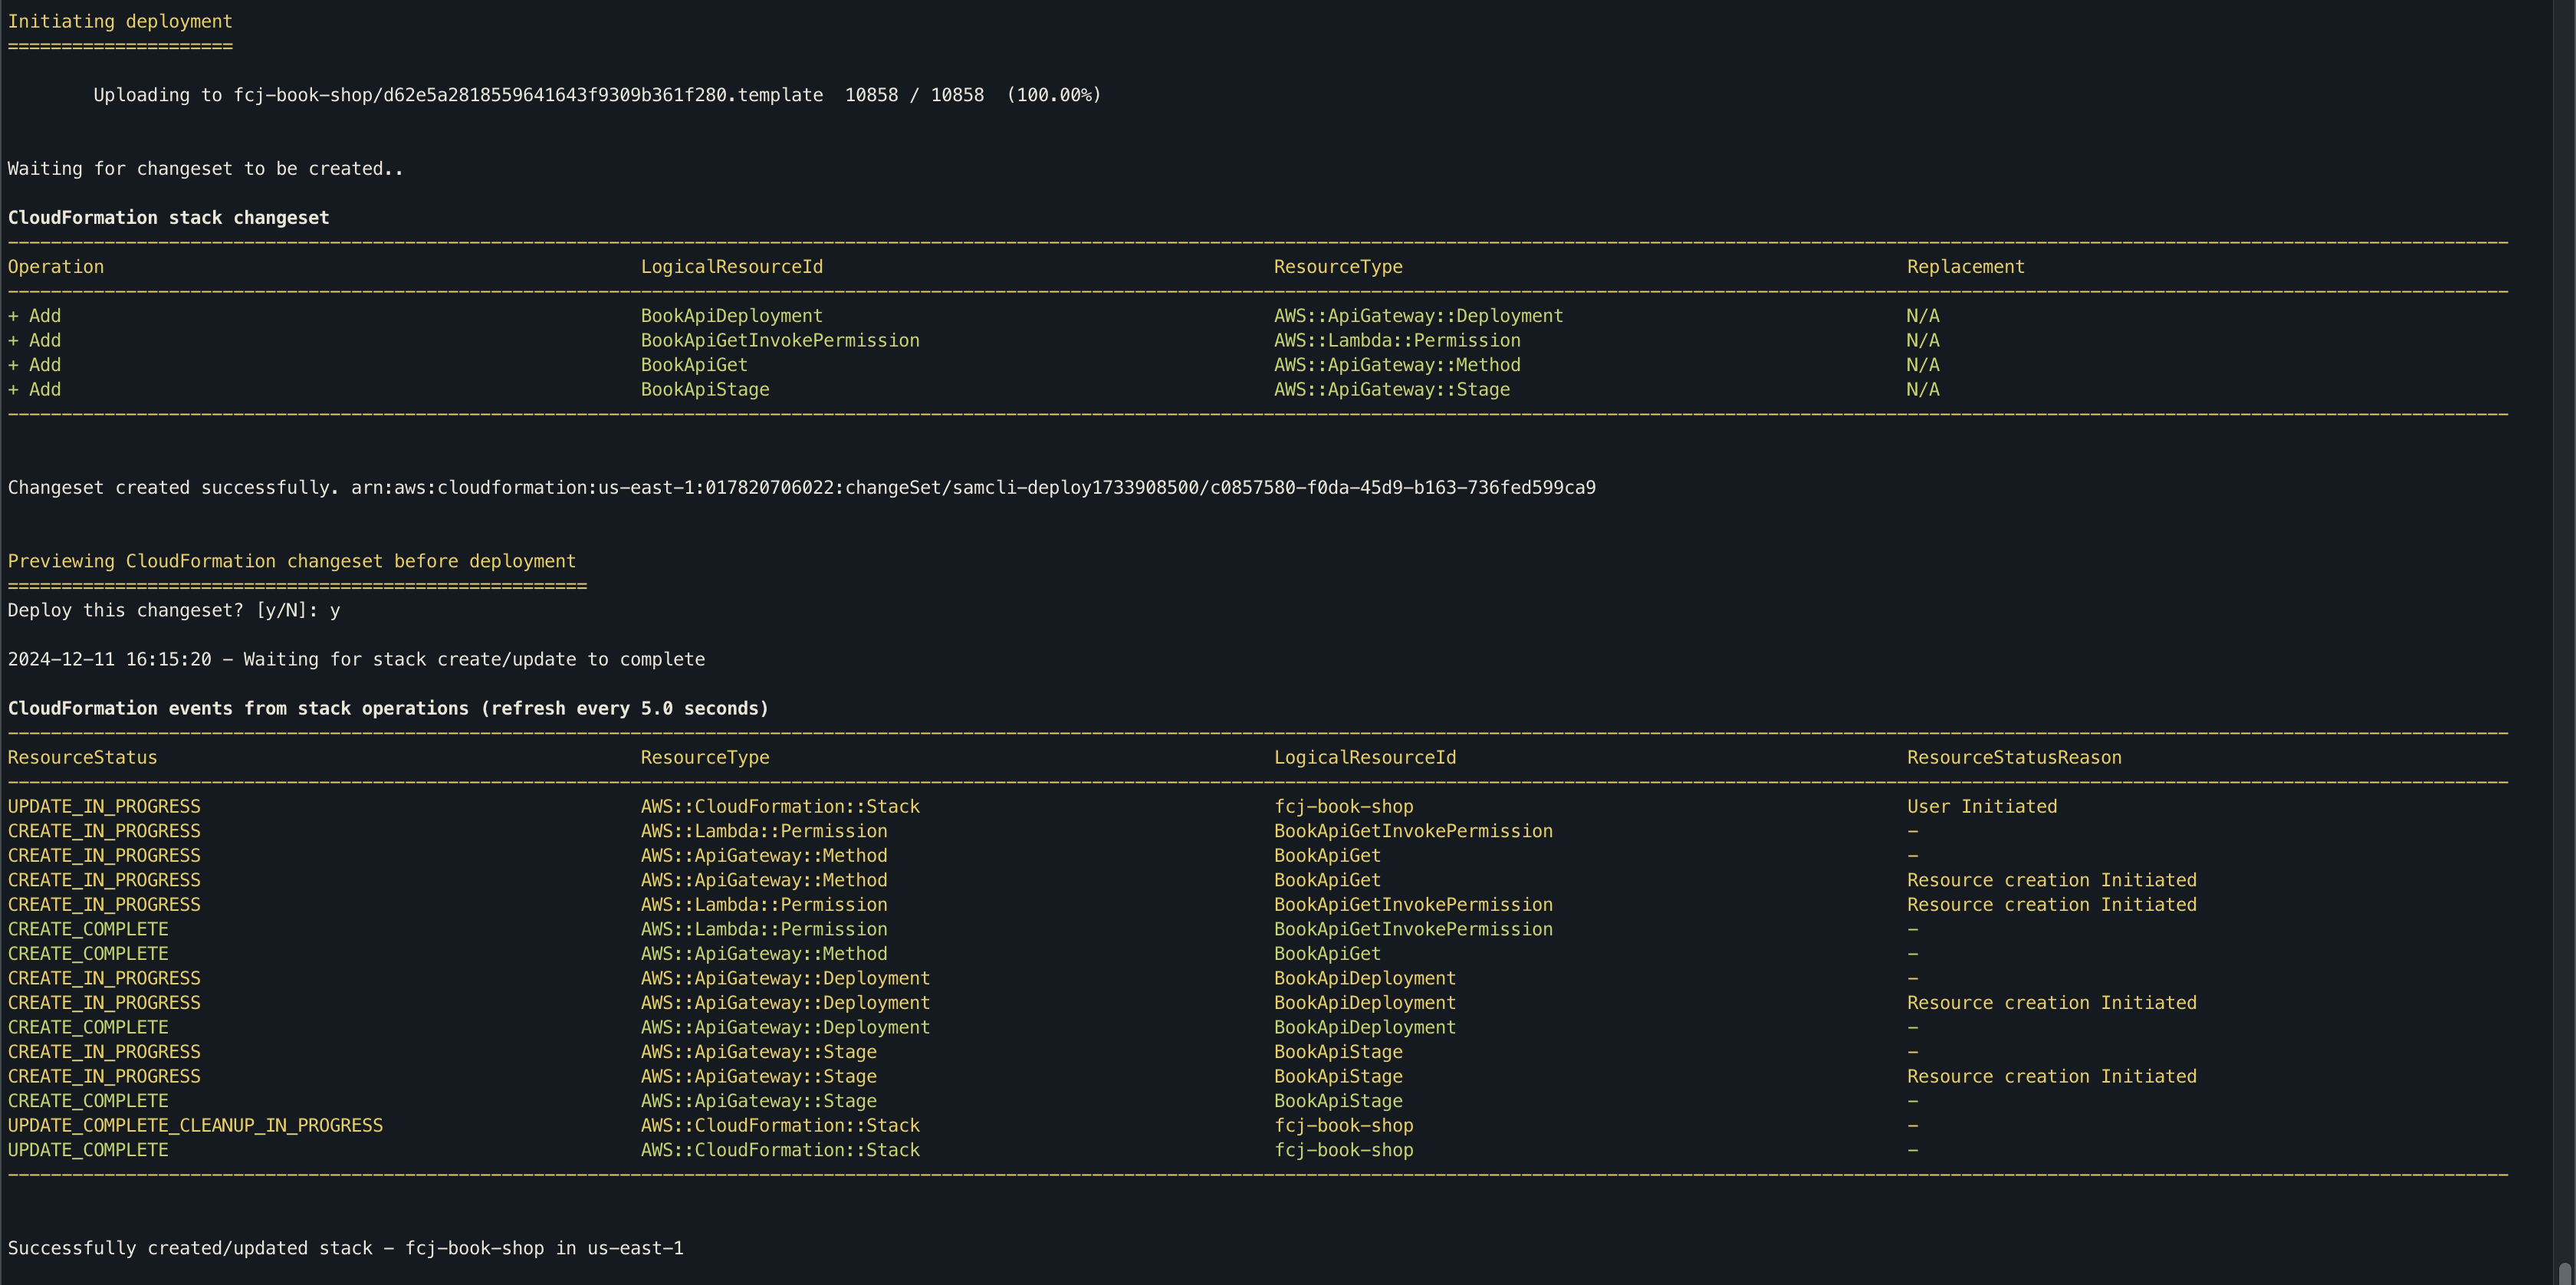Click 'BookApiGetInvokePermission' in changeset table
Viewport: 2576px width, 1285px height.
[780, 341]
